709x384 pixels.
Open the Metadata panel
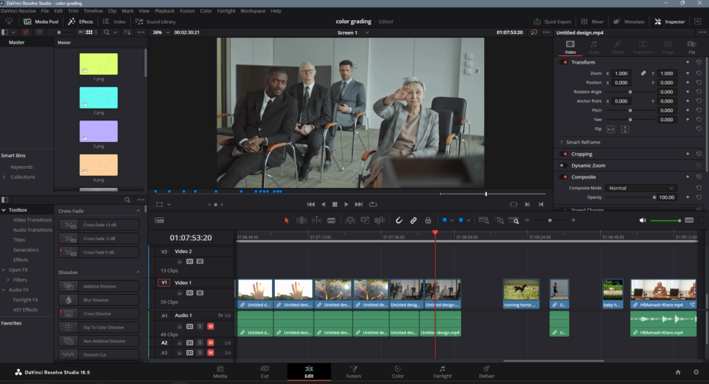point(629,21)
